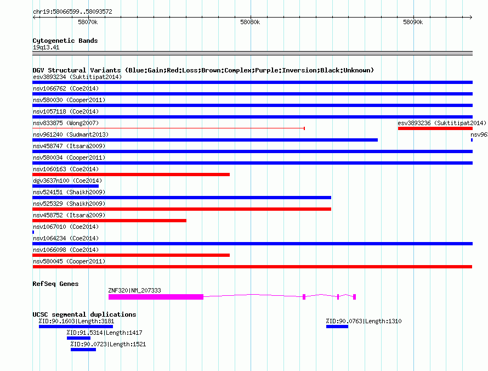Click the ZNF320|NM_207333 gene label

pyautogui.click(x=134, y=290)
